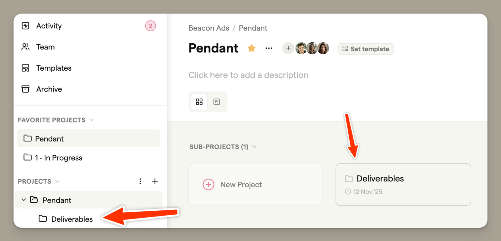Click the Archive box icon

(x=25, y=89)
